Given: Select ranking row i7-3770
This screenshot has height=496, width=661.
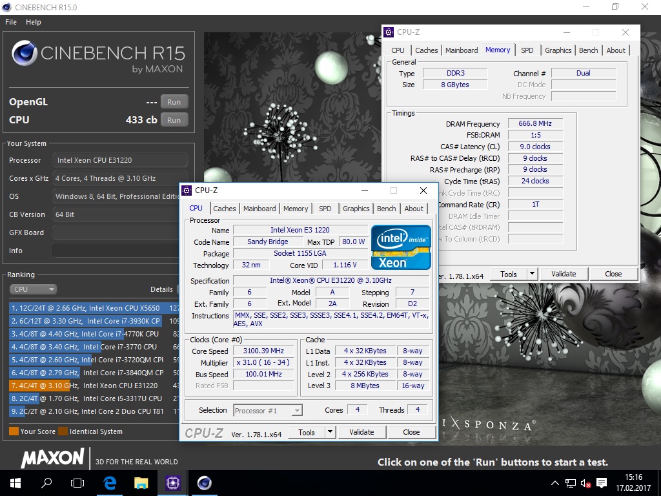Looking at the screenshot, I should tap(94, 347).
